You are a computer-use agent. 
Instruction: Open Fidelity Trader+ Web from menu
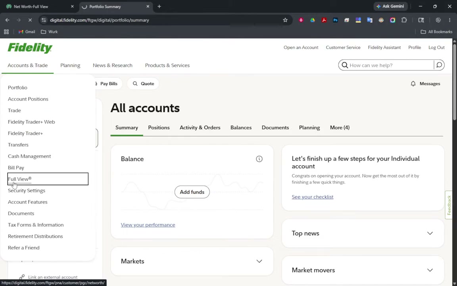pos(31,122)
